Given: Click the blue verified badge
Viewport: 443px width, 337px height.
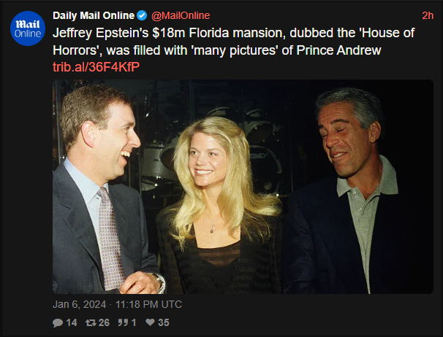Looking at the screenshot, I should pos(142,15).
